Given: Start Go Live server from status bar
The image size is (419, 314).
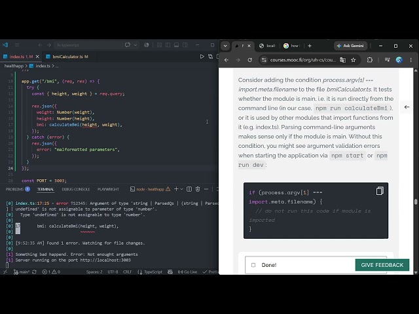Looking at the screenshot, I should [x=187, y=272].
